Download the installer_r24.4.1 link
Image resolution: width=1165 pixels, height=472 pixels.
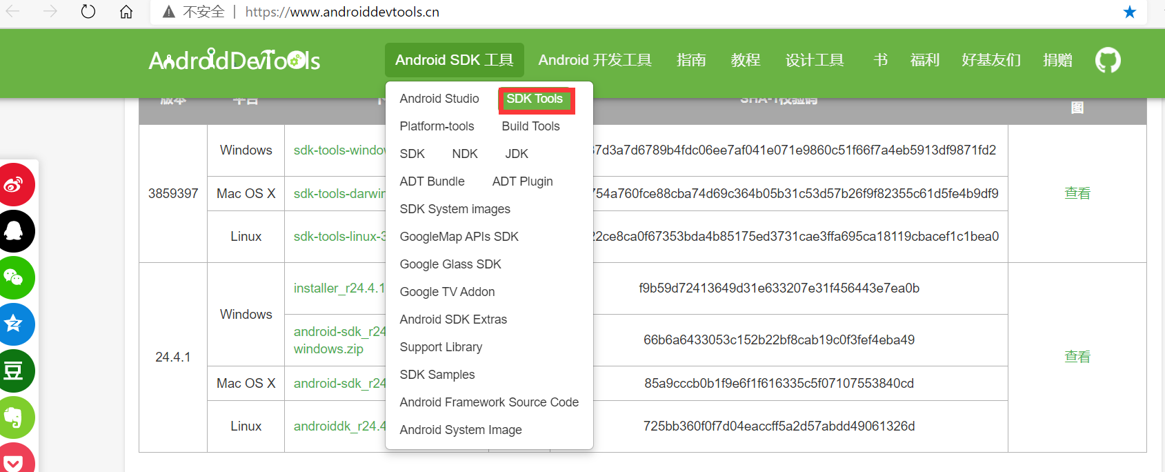[x=339, y=288]
